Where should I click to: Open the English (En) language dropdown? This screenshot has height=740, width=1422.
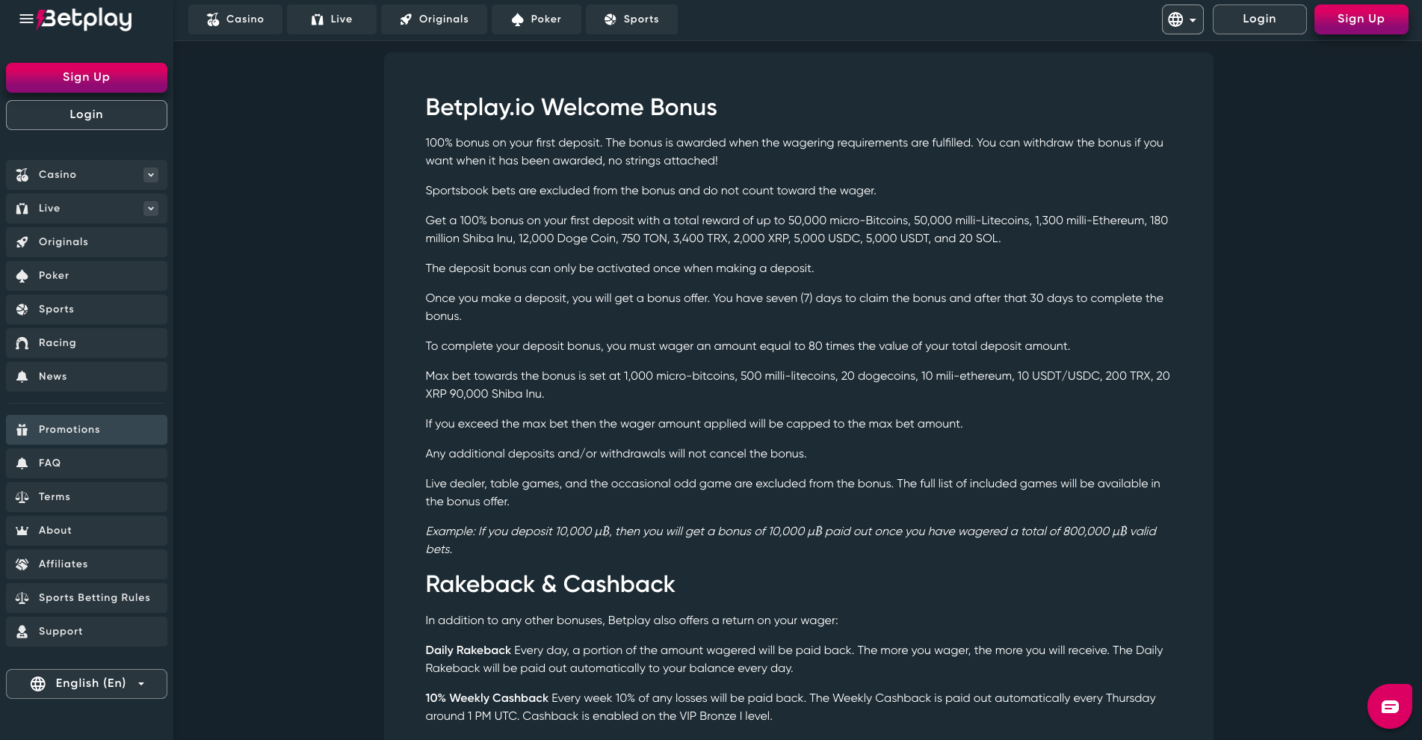click(87, 684)
